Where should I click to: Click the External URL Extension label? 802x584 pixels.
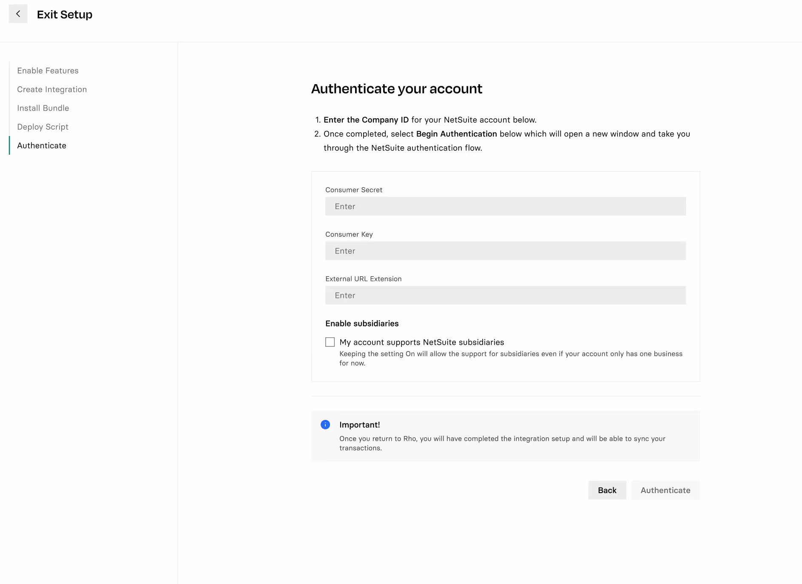coord(364,279)
